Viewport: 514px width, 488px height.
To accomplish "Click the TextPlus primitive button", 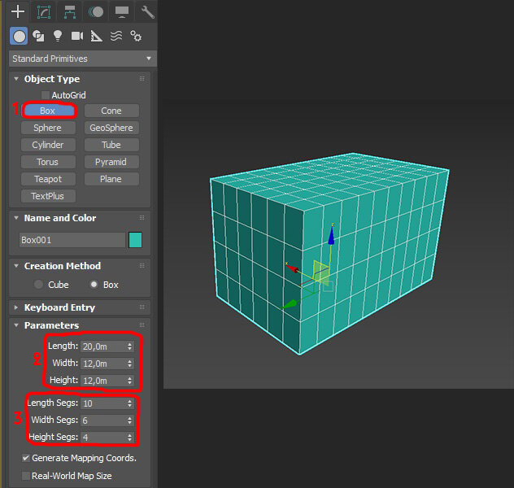I will [x=48, y=196].
